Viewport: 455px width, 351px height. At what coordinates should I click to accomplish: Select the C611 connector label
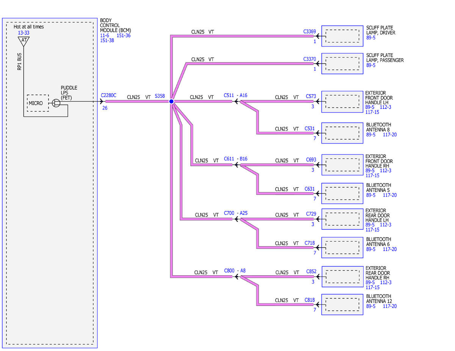229,159
